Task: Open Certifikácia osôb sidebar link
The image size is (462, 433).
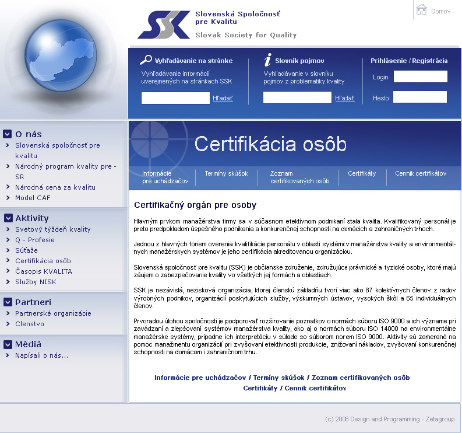Action: (x=43, y=261)
